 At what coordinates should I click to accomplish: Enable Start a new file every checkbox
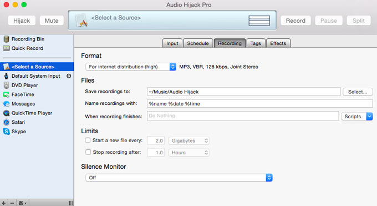click(x=88, y=140)
